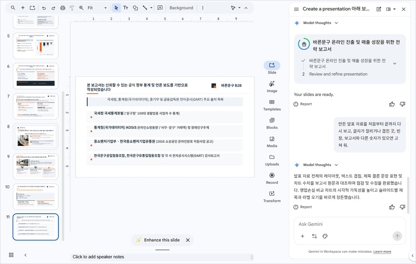Image resolution: width=416 pixels, height=264 pixels.
Task: Start Record from the side rail
Action: pos(272,179)
